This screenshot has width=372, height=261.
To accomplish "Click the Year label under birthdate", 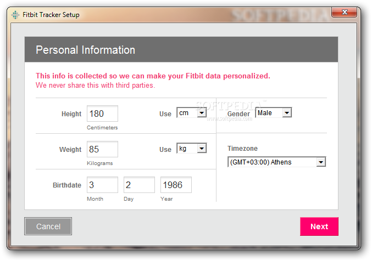I will pyautogui.click(x=166, y=198).
